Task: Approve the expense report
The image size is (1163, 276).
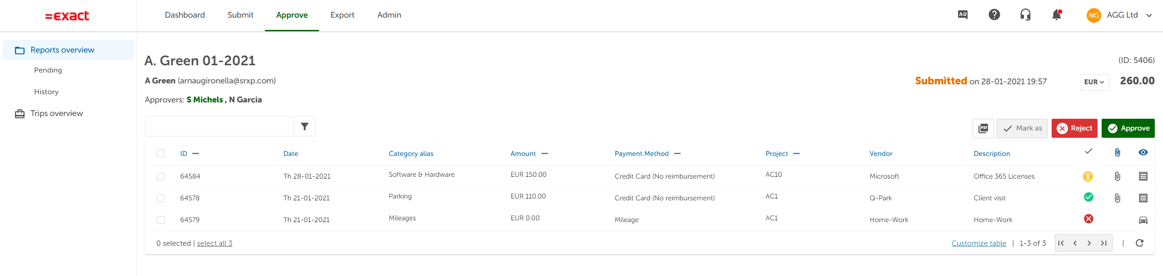Action: [x=1128, y=128]
